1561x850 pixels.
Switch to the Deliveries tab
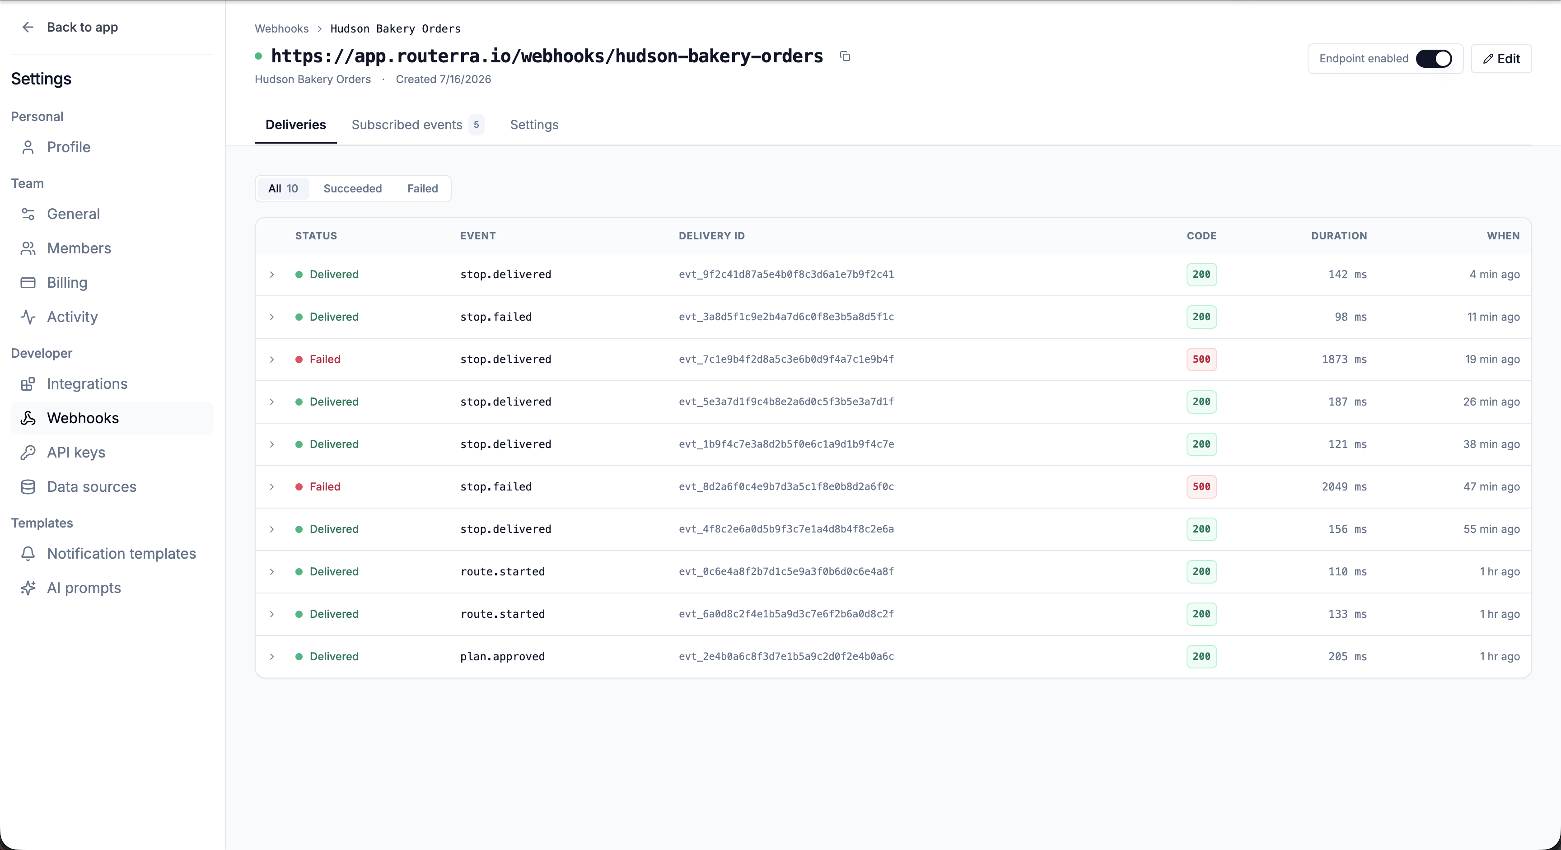[296, 125]
